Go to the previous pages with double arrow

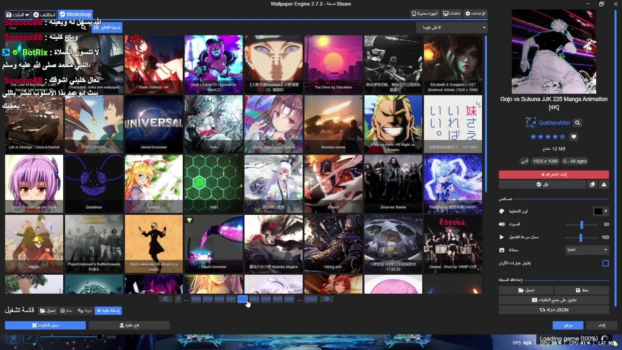coord(166,299)
